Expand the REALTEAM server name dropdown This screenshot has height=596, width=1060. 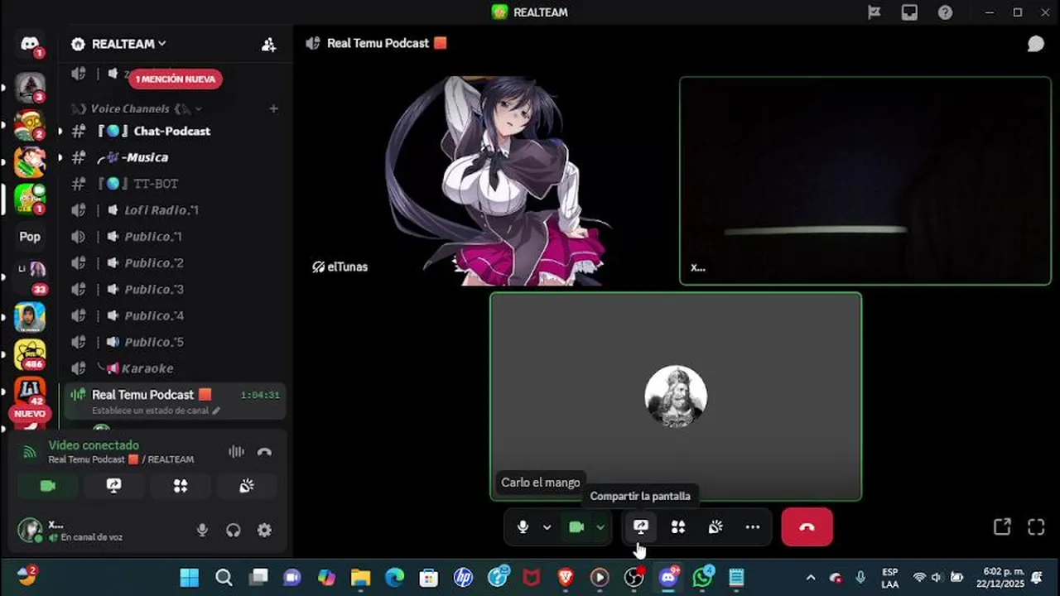pyautogui.click(x=128, y=44)
